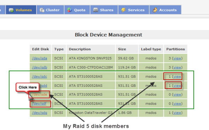The height and width of the screenshot is (130, 209).
Task: Edit disk /dev/sdg
Action: pyautogui.click(x=39, y=113)
